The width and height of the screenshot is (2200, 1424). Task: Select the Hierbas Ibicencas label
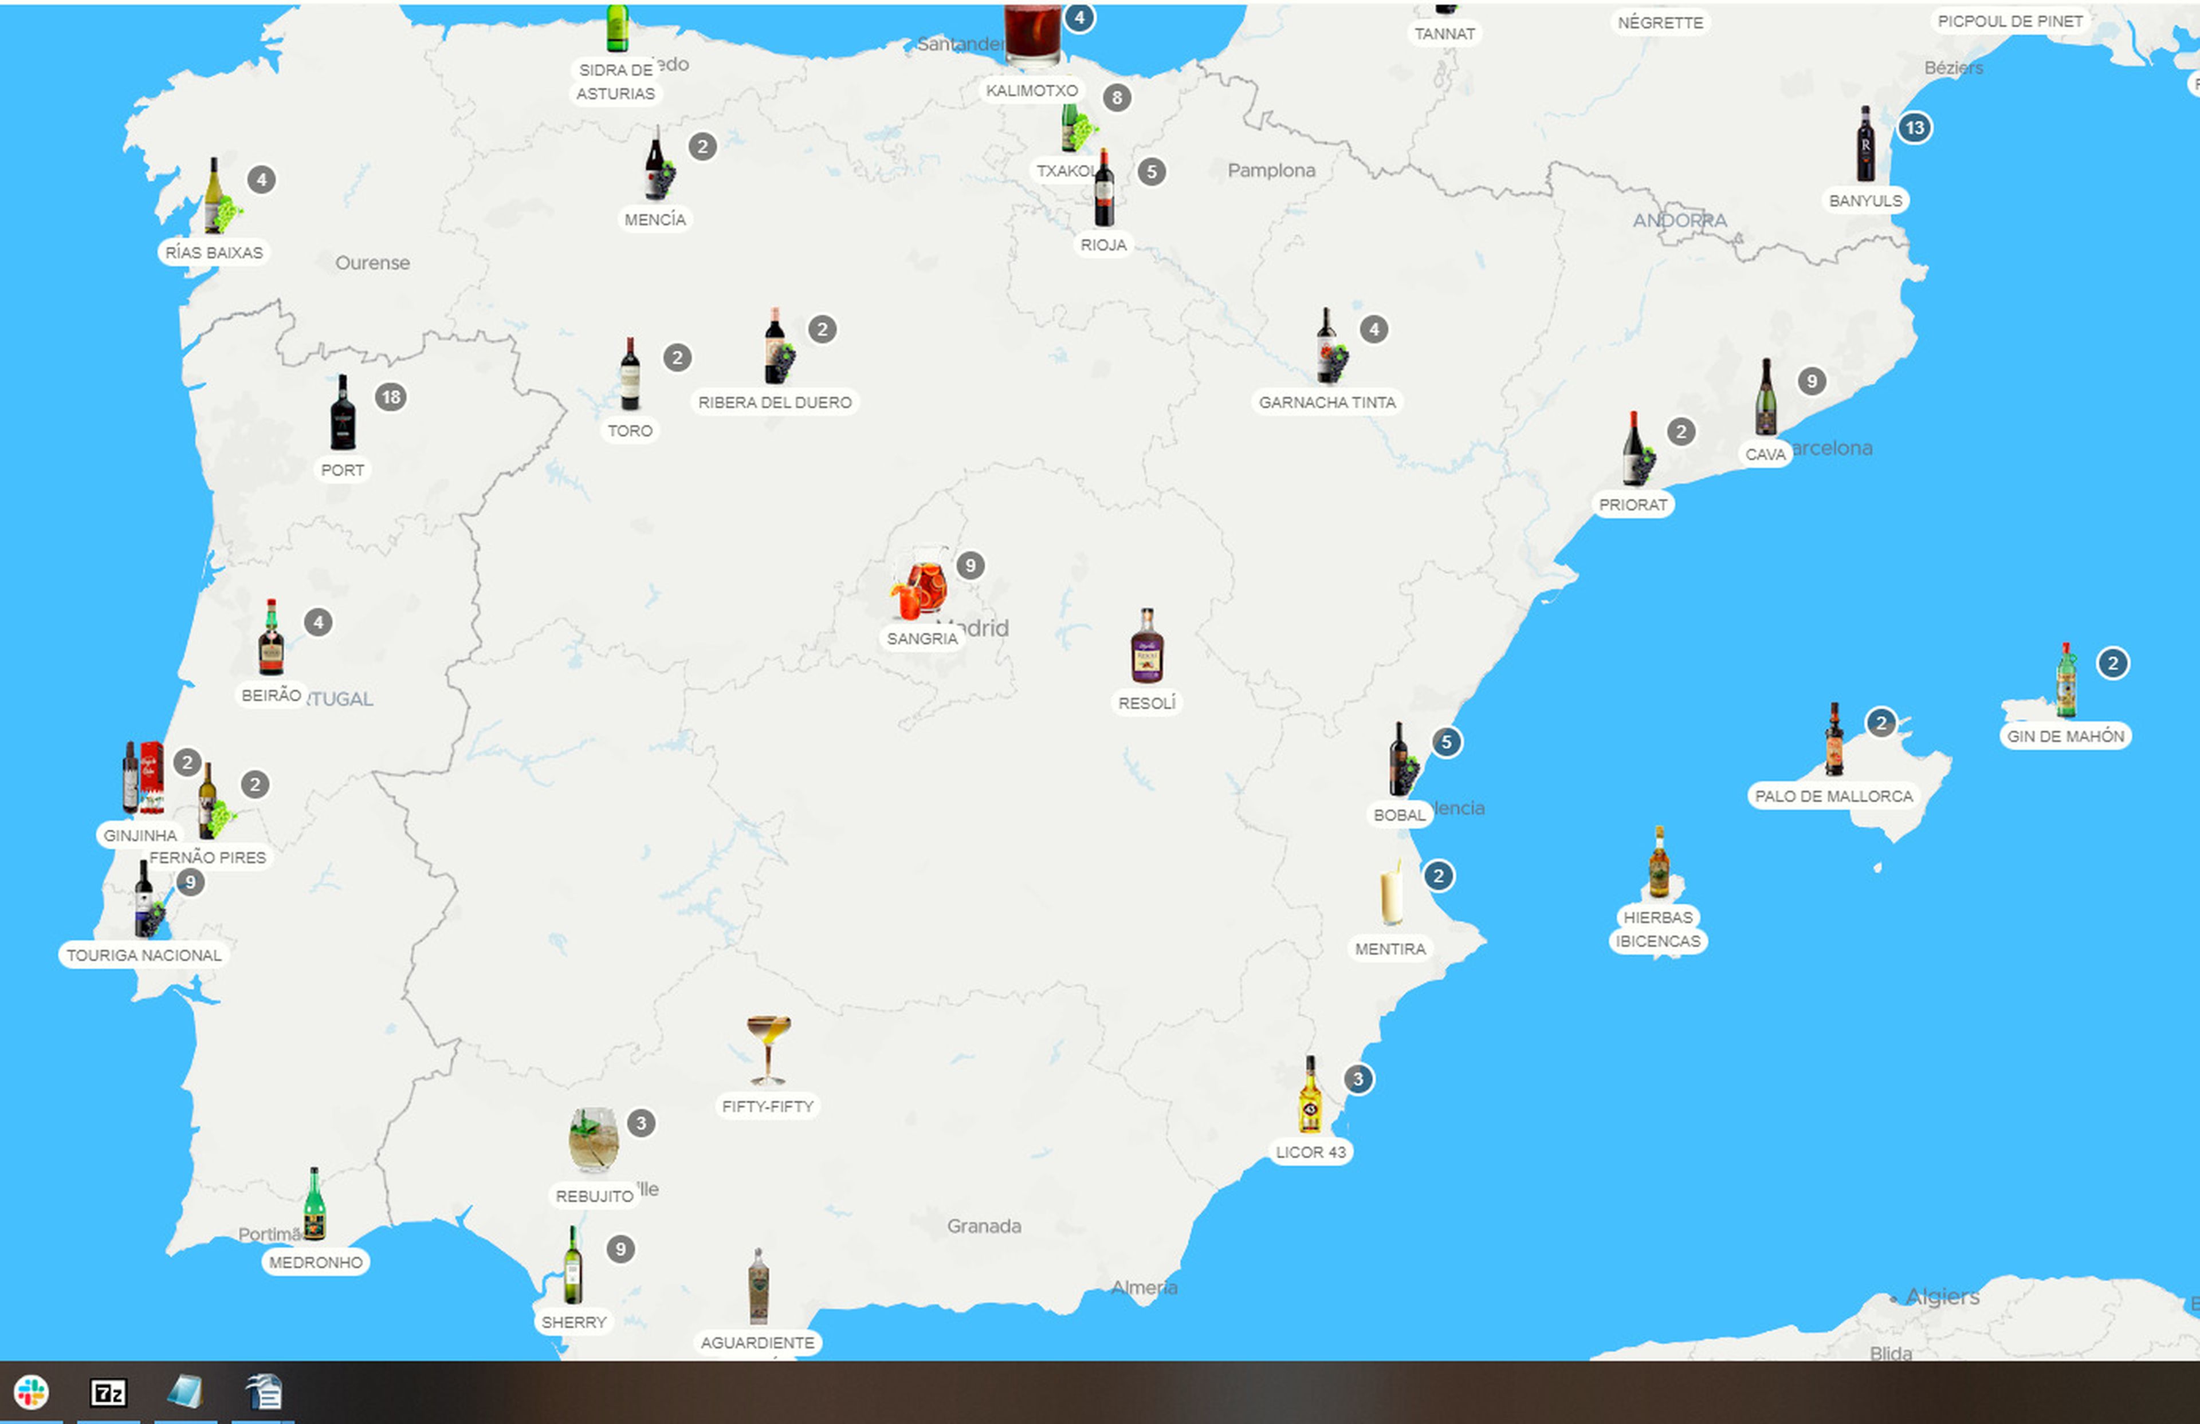coord(1659,929)
